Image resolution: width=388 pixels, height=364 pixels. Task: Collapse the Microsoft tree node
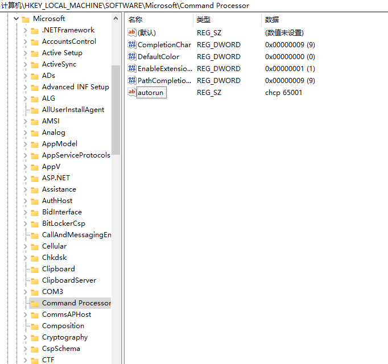coord(16,19)
